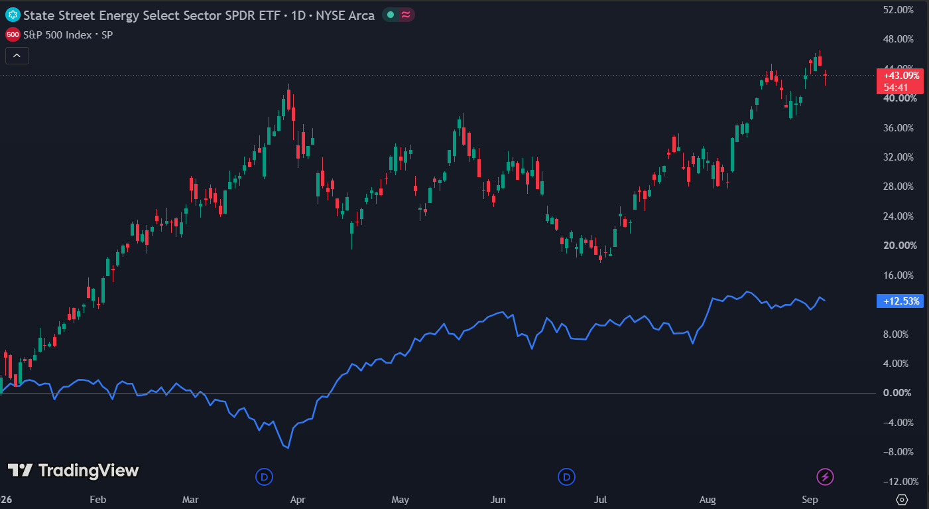929x509 pixels.
Task: Click the 16.00% scale label
Action: click(900, 275)
